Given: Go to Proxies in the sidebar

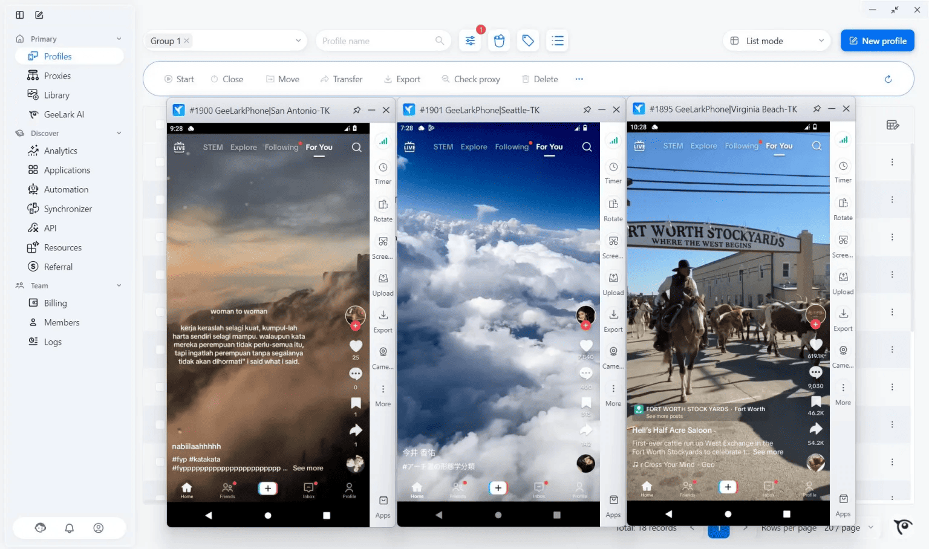Looking at the screenshot, I should point(57,76).
